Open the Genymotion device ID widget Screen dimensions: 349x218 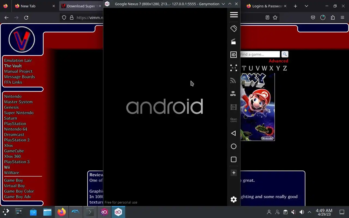pyautogui.click(x=234, y=55)
